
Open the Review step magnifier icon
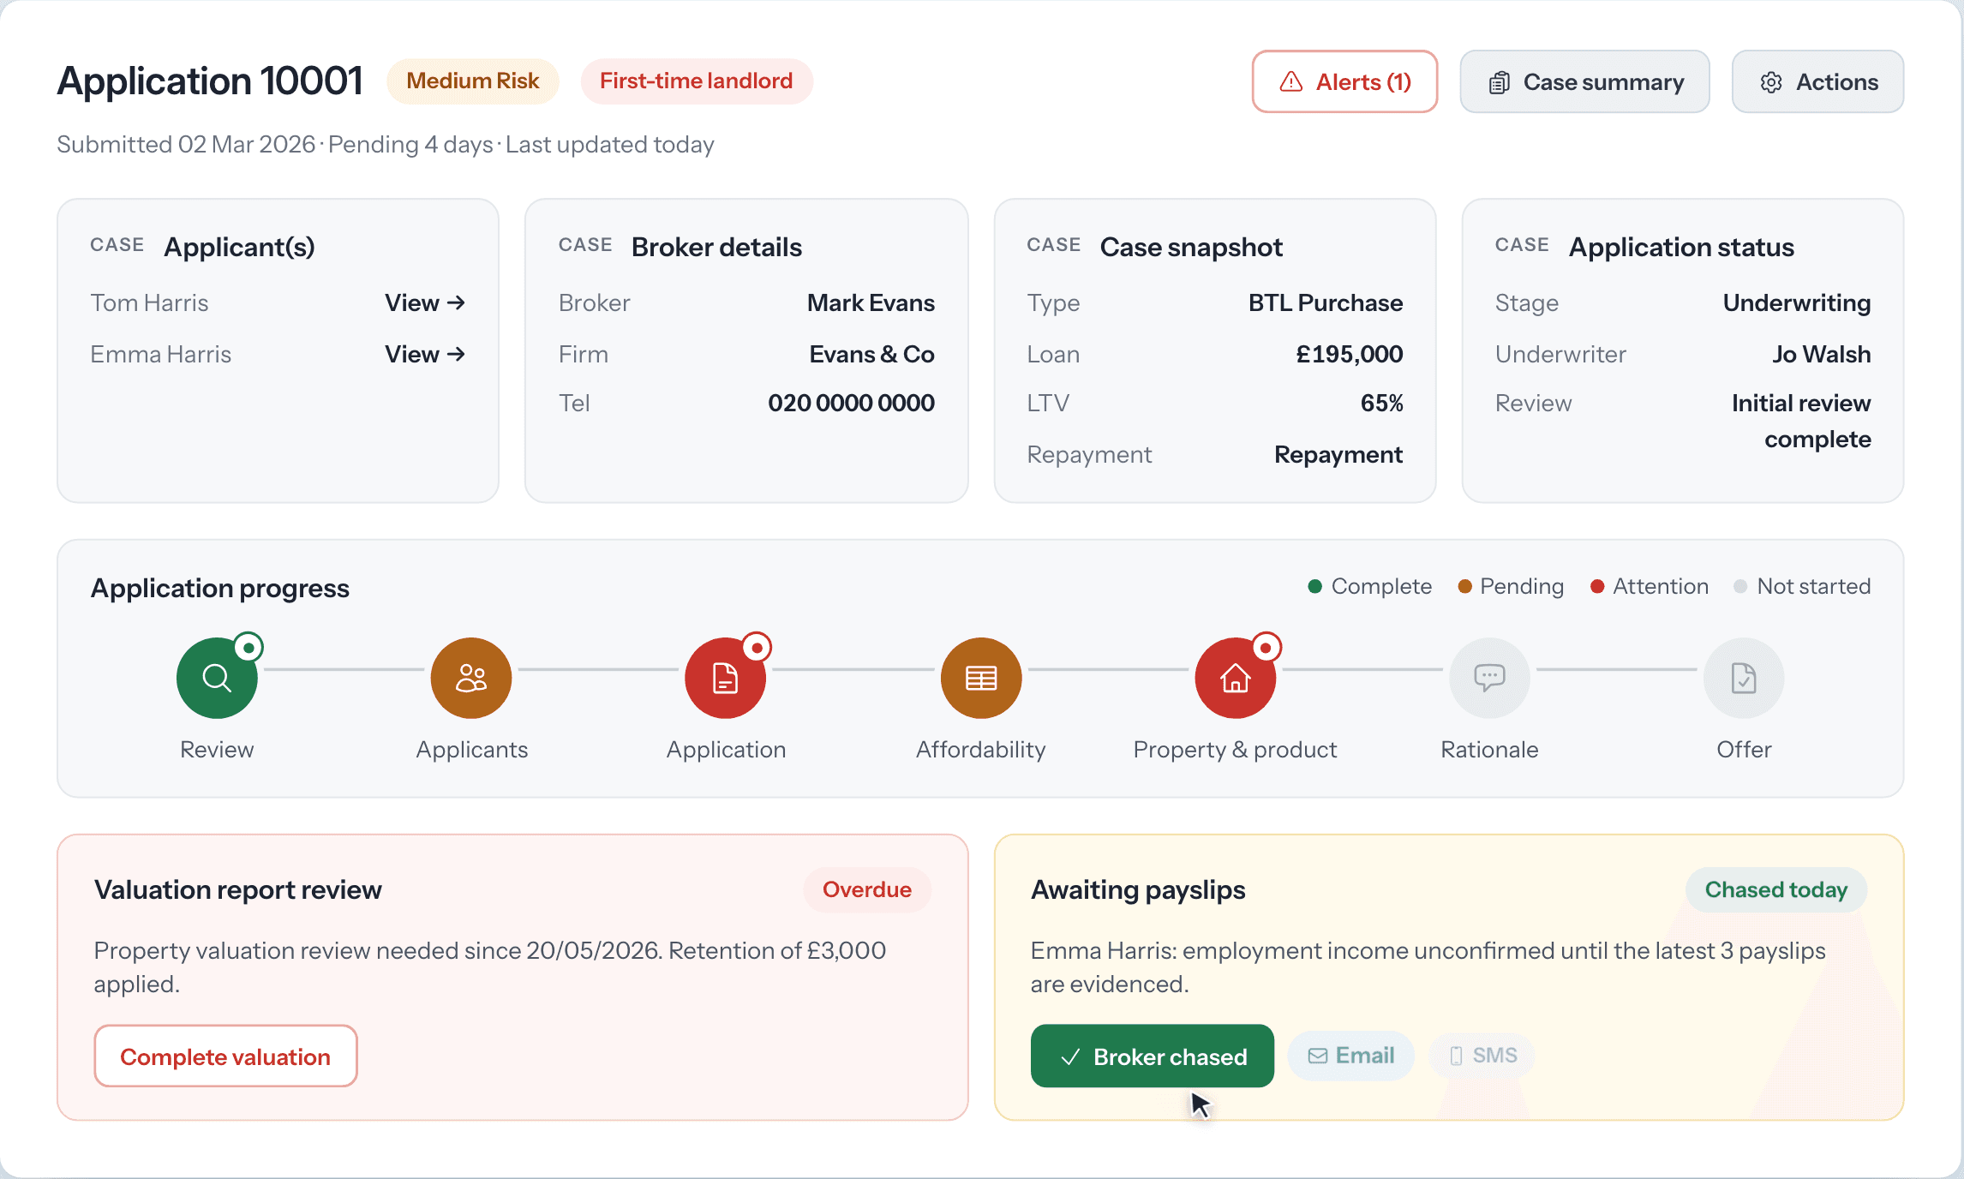[217, 678]
